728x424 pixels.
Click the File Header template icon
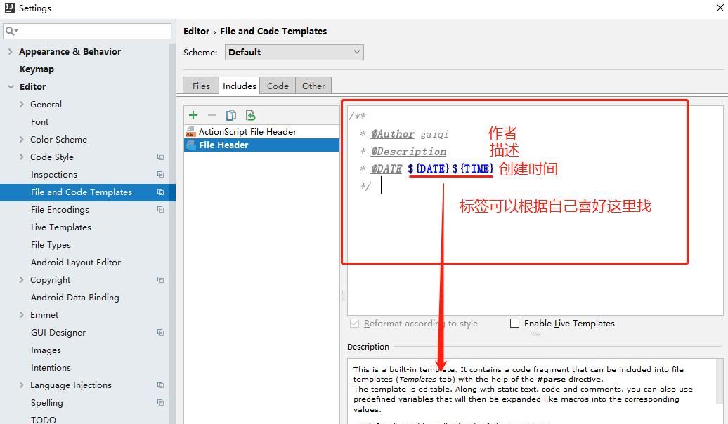190,145
